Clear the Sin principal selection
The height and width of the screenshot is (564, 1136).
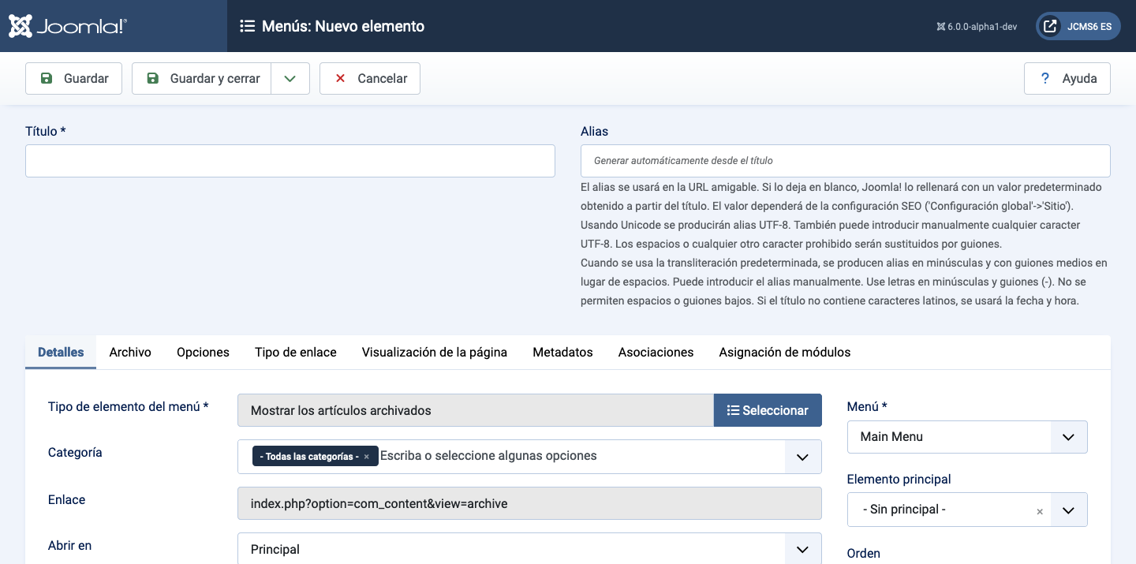click(1040, 511)
